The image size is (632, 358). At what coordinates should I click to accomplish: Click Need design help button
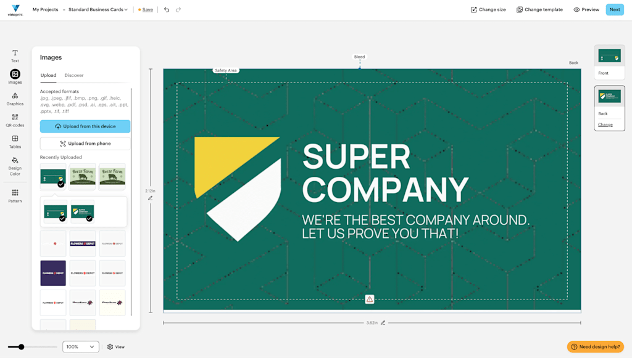596,347
